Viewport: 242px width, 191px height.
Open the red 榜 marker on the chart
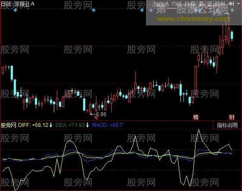pos(195,117)
